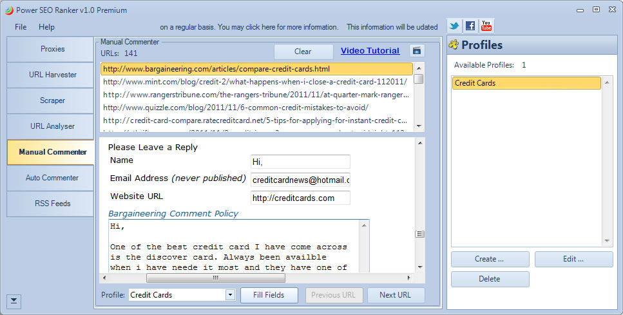Click the browser pane scroll up arrow

tap(420, 142)
